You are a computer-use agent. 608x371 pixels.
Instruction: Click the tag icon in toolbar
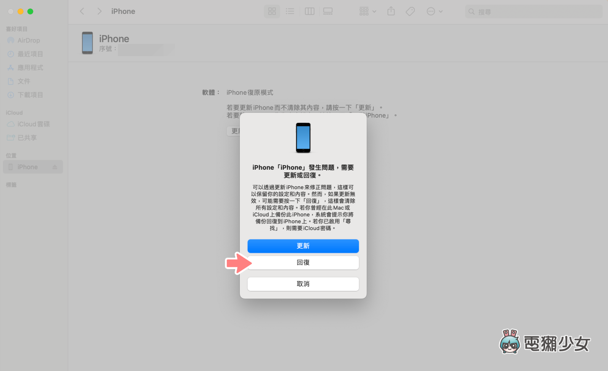tap(410, 11)
